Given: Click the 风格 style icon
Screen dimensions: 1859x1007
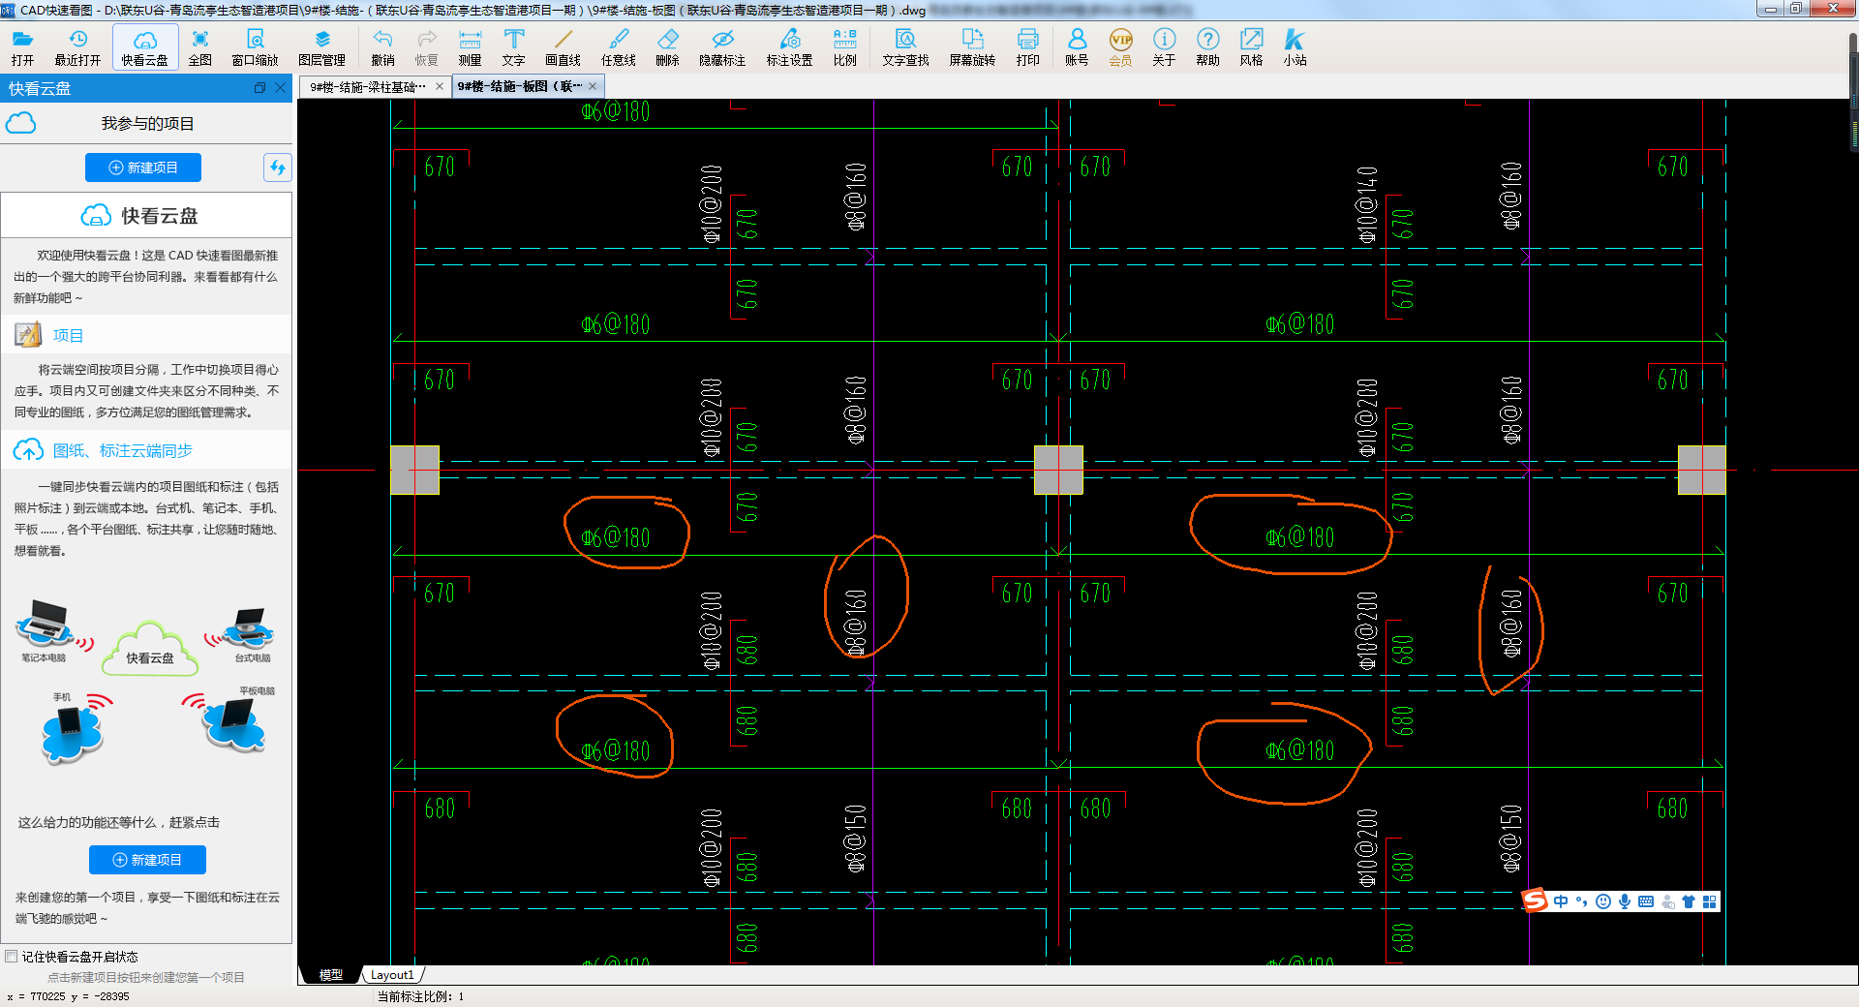Looking at the screenshot, I should (1252, 46).
